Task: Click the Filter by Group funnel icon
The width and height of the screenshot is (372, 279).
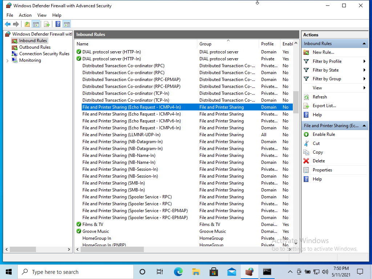Action: [306, 79]
